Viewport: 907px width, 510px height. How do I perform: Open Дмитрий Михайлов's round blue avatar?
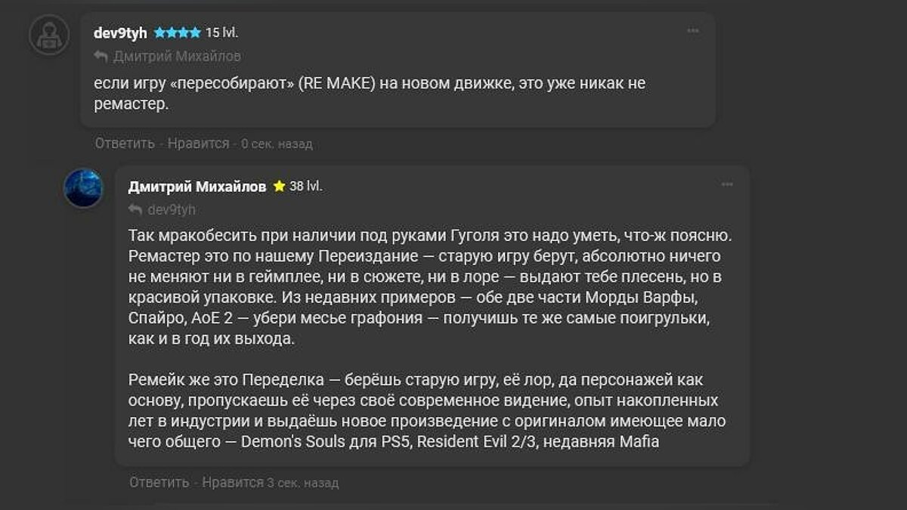pyautogui.click(x=83, y=188)
